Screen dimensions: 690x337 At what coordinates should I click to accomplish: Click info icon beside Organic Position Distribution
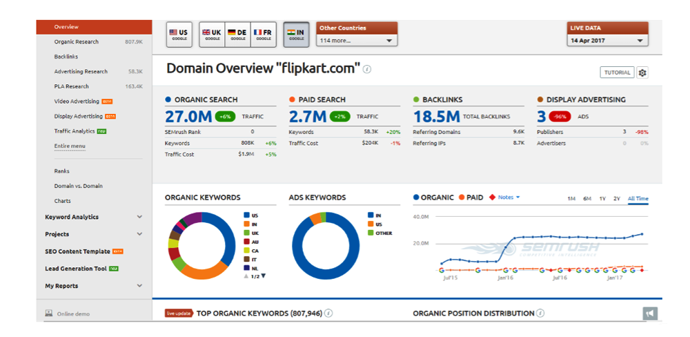(540, 314)
